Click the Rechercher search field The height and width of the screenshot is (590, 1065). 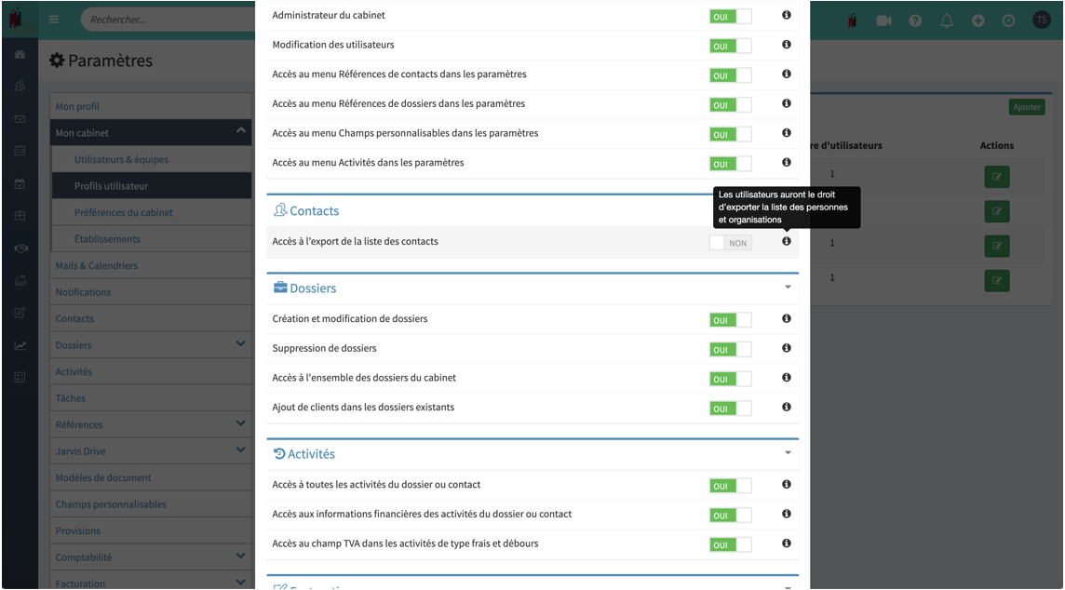coord(169,20)
